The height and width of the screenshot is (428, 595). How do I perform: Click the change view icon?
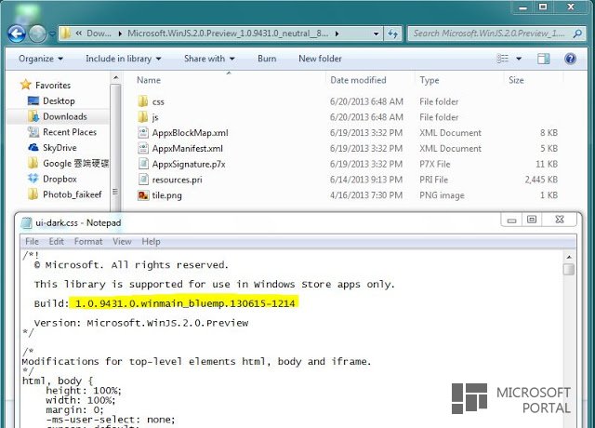[x=502, y=59]
